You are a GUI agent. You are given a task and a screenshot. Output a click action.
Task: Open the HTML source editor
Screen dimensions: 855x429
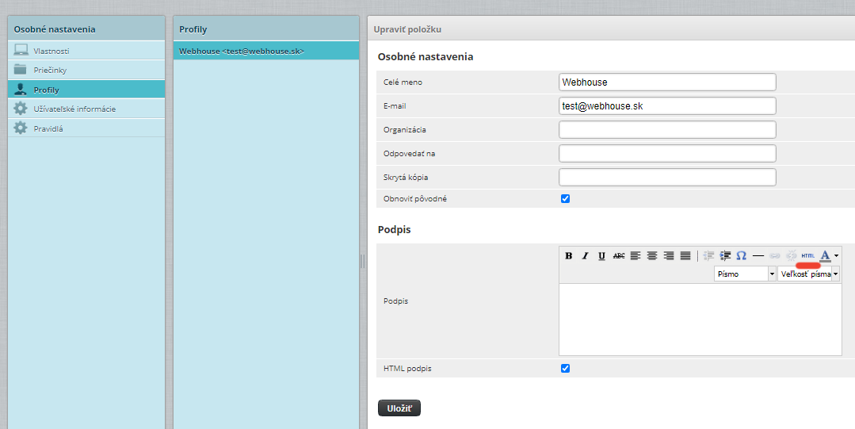807,255
